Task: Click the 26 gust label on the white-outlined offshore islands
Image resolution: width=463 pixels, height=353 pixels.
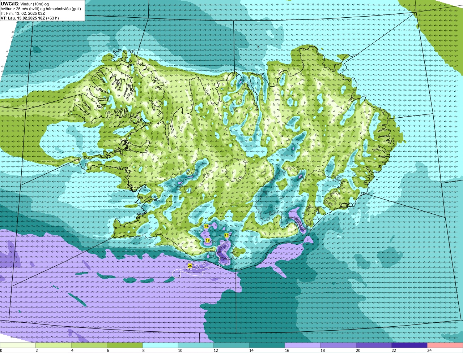Action: pyautogui.click(x=190, y=266)
